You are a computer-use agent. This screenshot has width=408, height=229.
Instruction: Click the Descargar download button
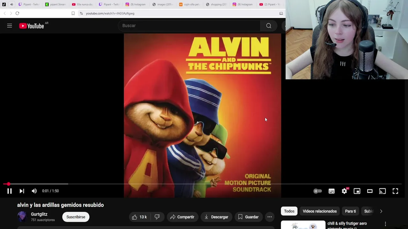(x=216, y=217)
